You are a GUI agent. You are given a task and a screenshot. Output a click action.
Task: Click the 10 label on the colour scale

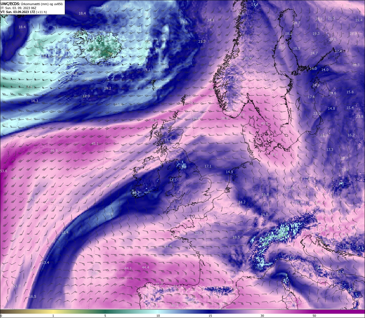click(x=158, y=316)
